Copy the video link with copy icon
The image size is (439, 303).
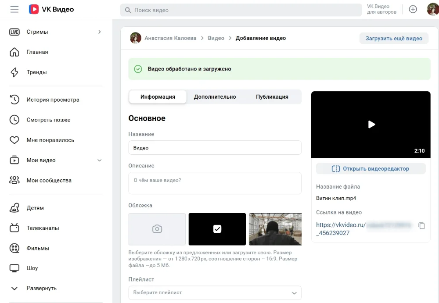(x=421, y=225)
